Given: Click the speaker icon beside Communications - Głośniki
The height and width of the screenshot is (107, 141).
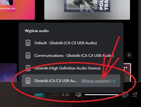Looking at the screenshot, I should point(28,55).
